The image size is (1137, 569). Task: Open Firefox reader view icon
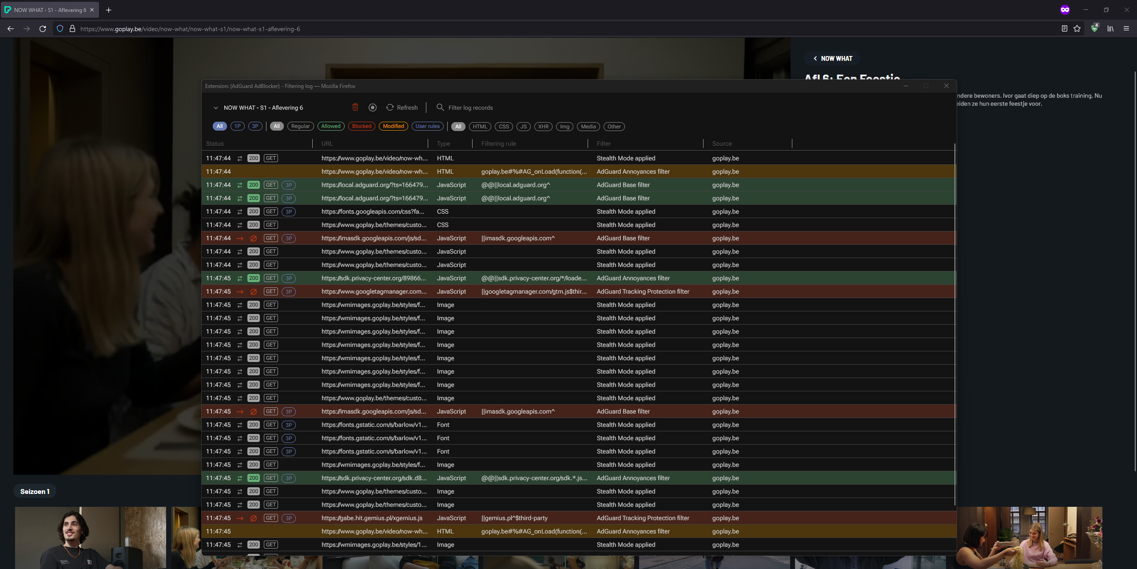pyautogui.click(x=1065, y=28)
